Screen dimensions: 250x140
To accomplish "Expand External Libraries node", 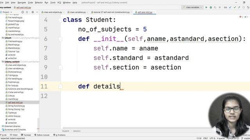I will click(x=12, y=126).
